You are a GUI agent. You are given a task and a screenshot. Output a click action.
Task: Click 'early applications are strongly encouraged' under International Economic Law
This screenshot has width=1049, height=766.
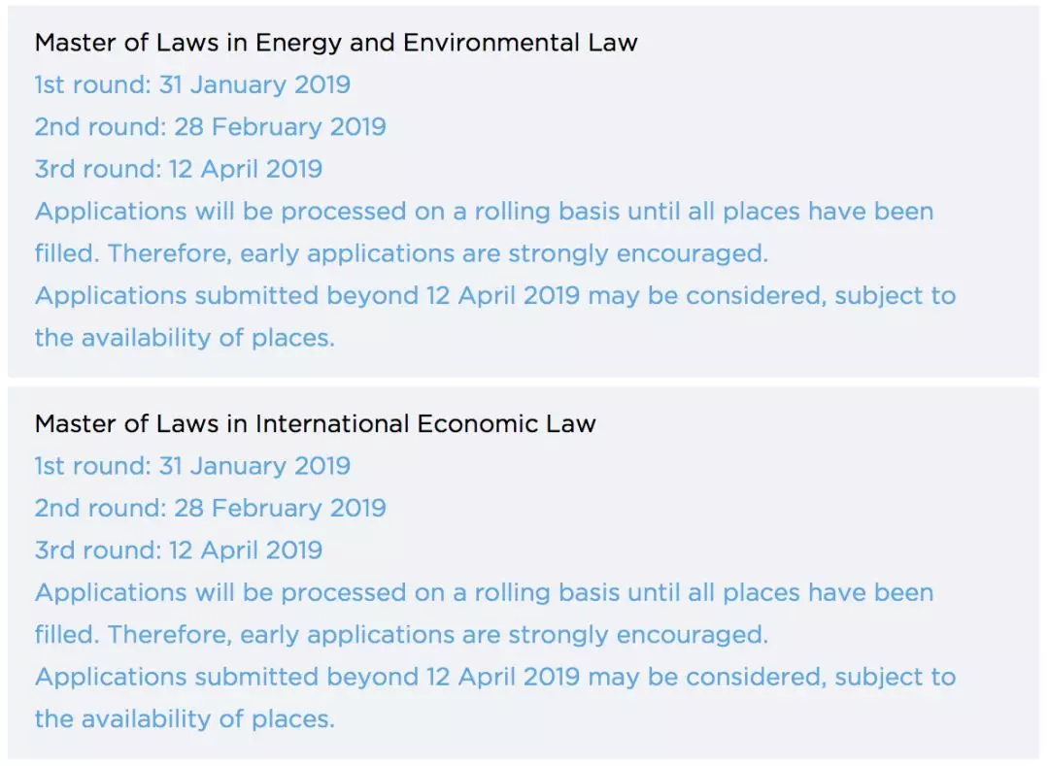(x=504, y=635)
